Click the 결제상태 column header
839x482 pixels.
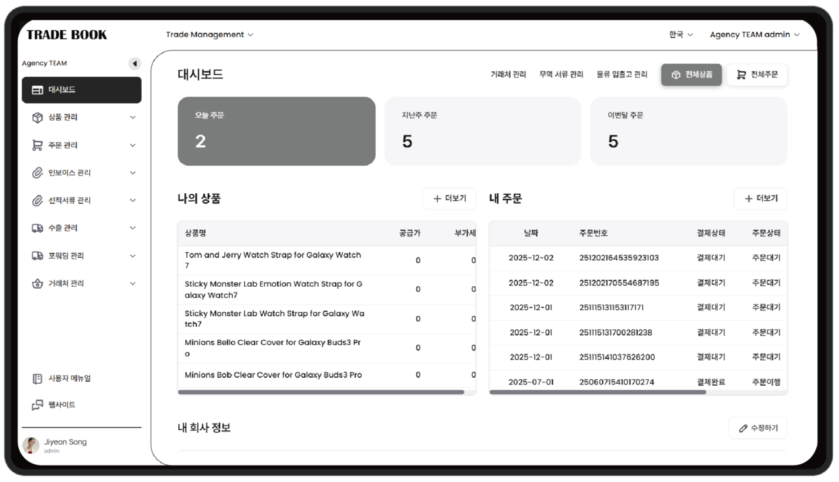tap(711, 233)
